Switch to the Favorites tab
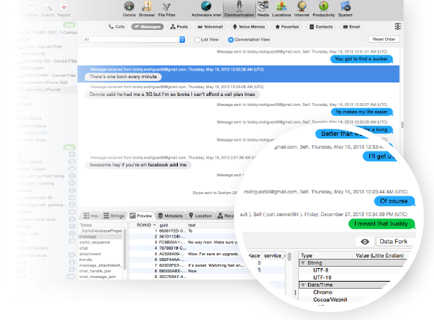The height and width of the screenshot is (320, 434). 287,27
